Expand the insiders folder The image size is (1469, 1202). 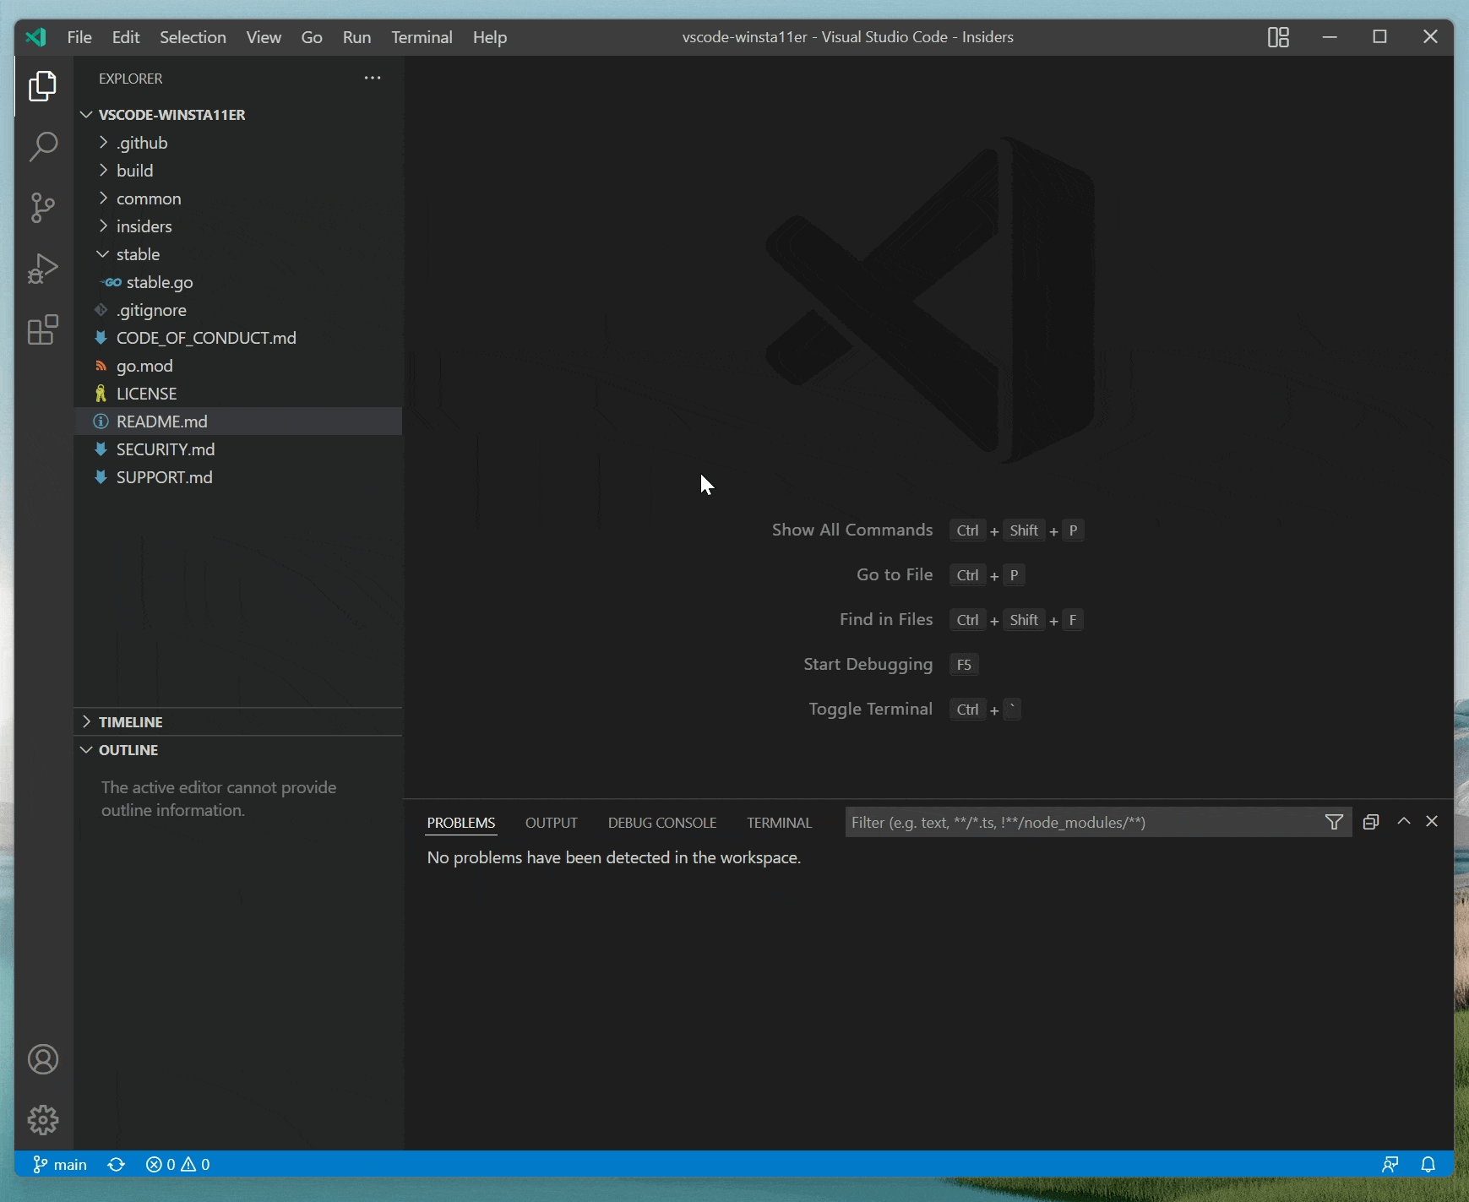click(238, 226)
